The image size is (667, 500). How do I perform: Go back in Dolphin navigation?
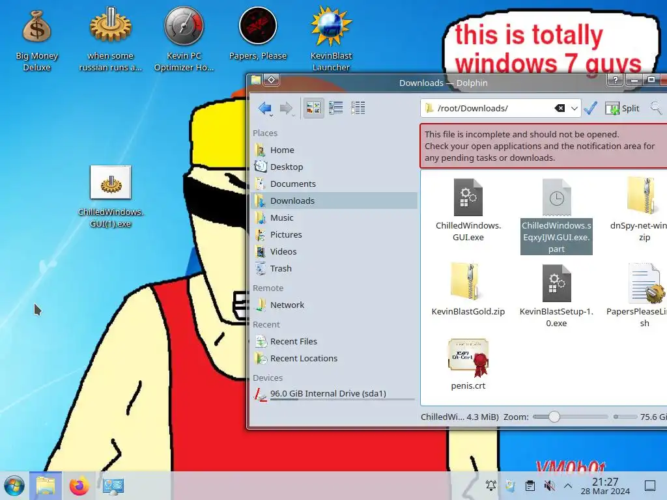pyautogui.click(x=264, y=108)
